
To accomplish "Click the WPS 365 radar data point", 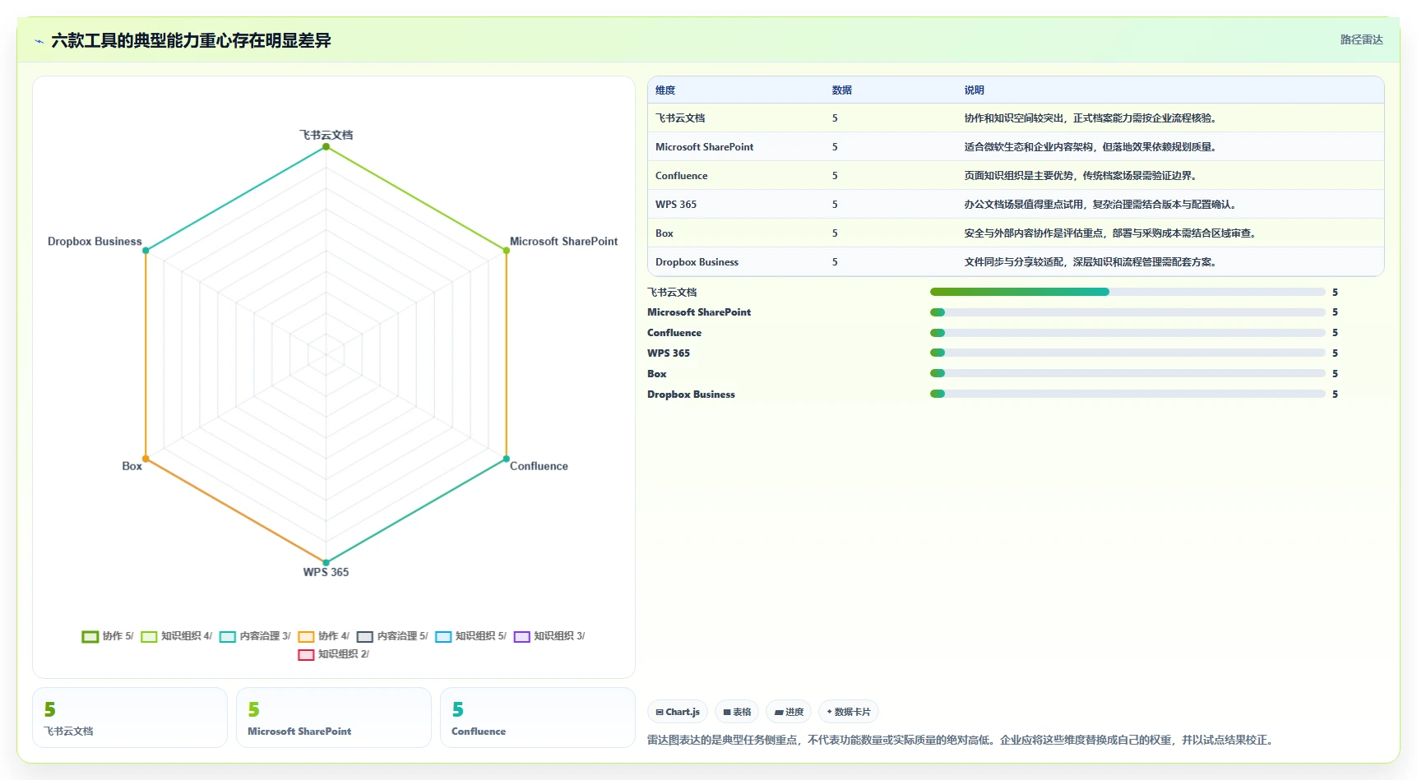I will pyautogui.click(x=326, y=563).
